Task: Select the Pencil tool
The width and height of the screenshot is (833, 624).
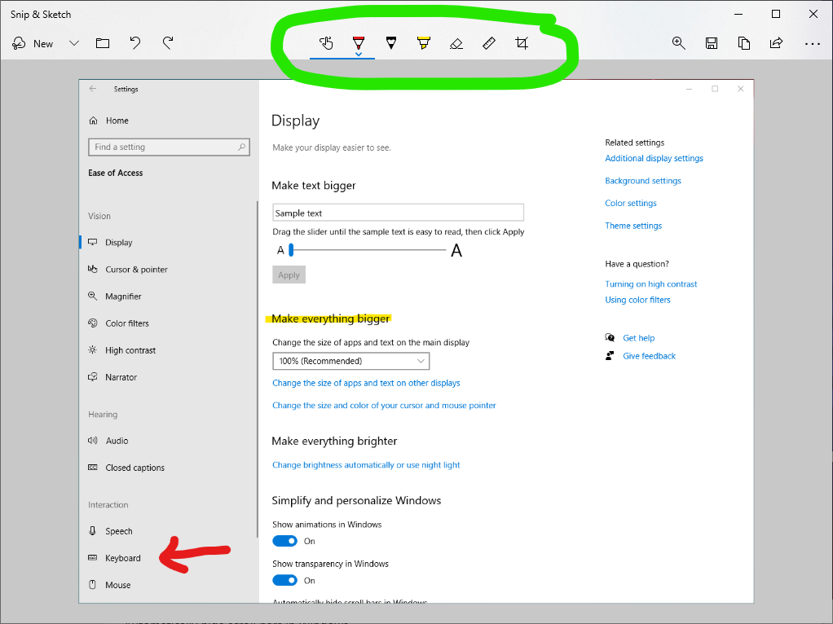Action: pyautogui.click(x=391, y=43)
